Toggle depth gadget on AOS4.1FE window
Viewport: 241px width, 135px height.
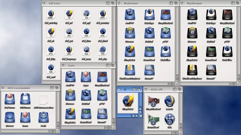tap(180, 89)
